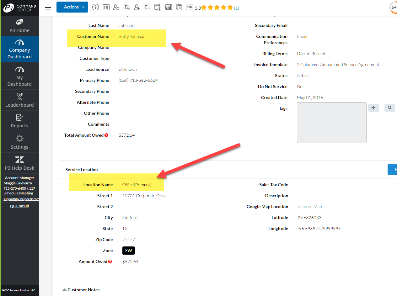Click the Schedule Meeting link
This screenshot has width=397, height=296.
[x=18, y=193]
